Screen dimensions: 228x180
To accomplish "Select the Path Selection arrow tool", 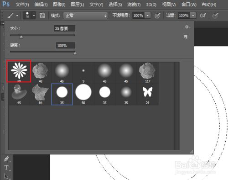I will (x=6, y=176).
